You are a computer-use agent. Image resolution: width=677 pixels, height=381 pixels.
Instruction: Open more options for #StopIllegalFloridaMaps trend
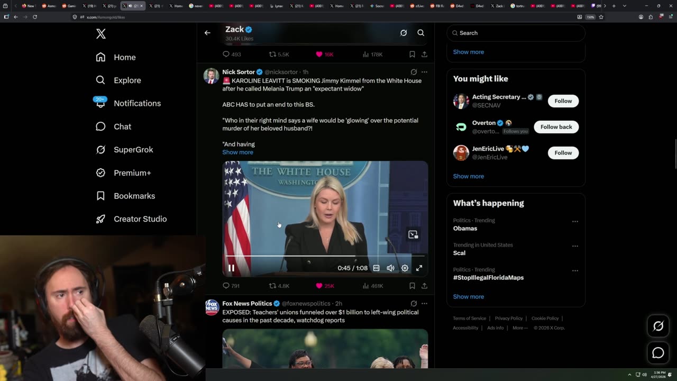click(x=575, y=270)
